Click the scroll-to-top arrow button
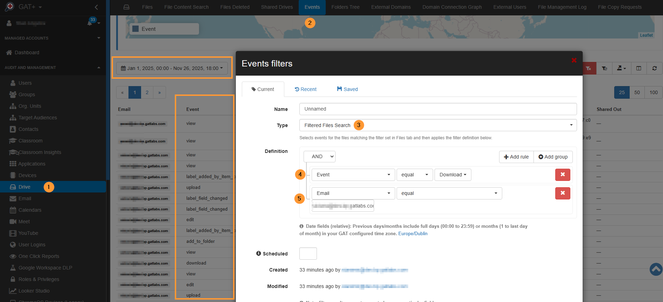The image size is (663, 302). click(x=656, y=269)
